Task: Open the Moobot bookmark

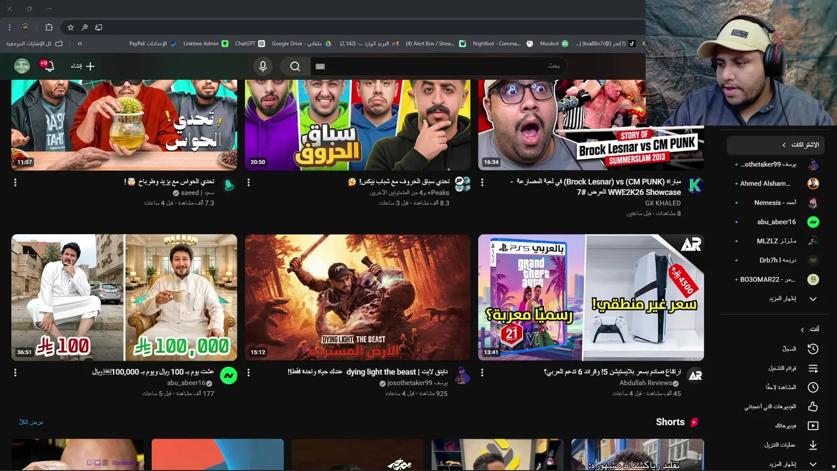Action: click(555, 44)
